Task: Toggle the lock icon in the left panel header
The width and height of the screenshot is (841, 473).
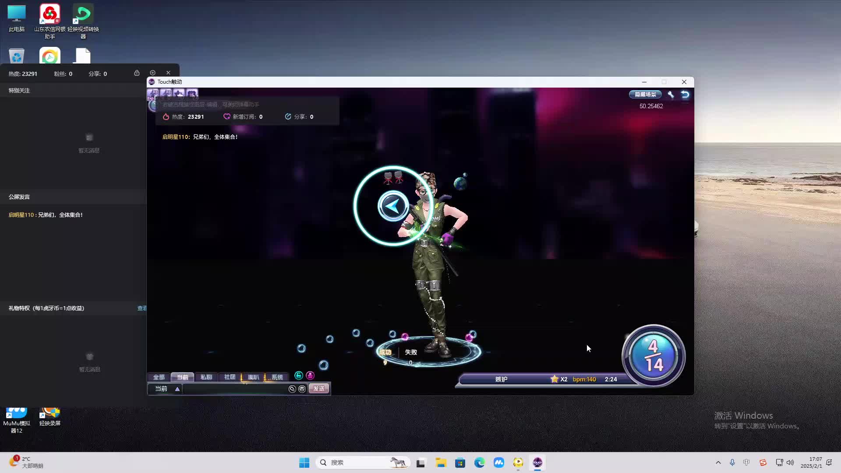Action: (137, 73)
